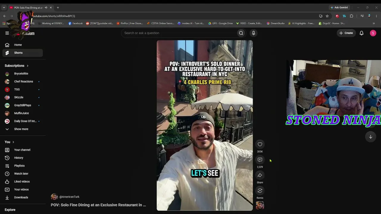This screenshot has height=214, width=381.
Task: Go back to the previous page in the browser
Action: point(4,16)
